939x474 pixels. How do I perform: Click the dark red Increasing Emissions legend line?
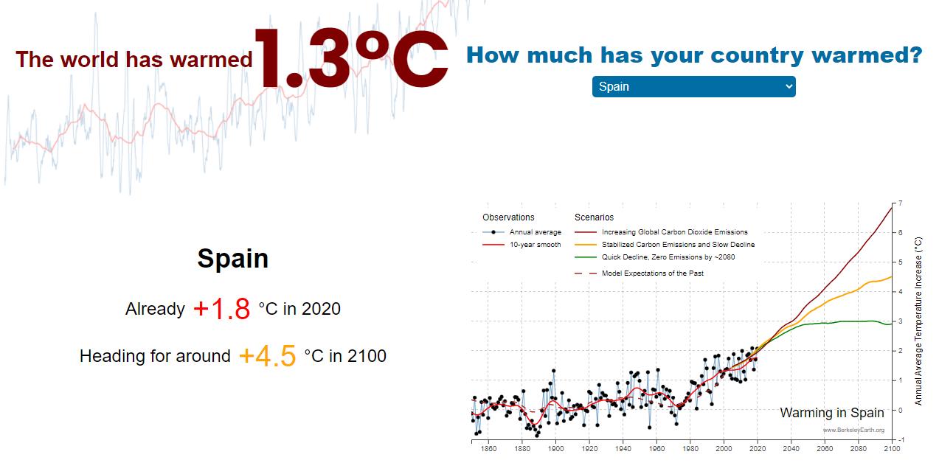pos(584,232)
